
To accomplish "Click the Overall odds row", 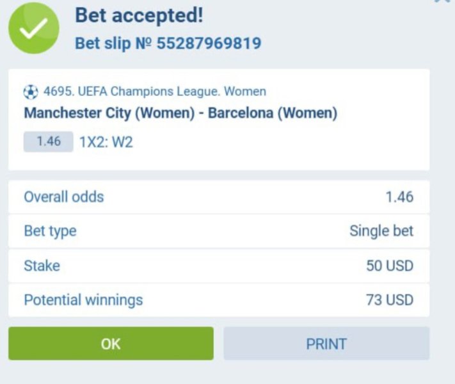I will tap(218, 197).
